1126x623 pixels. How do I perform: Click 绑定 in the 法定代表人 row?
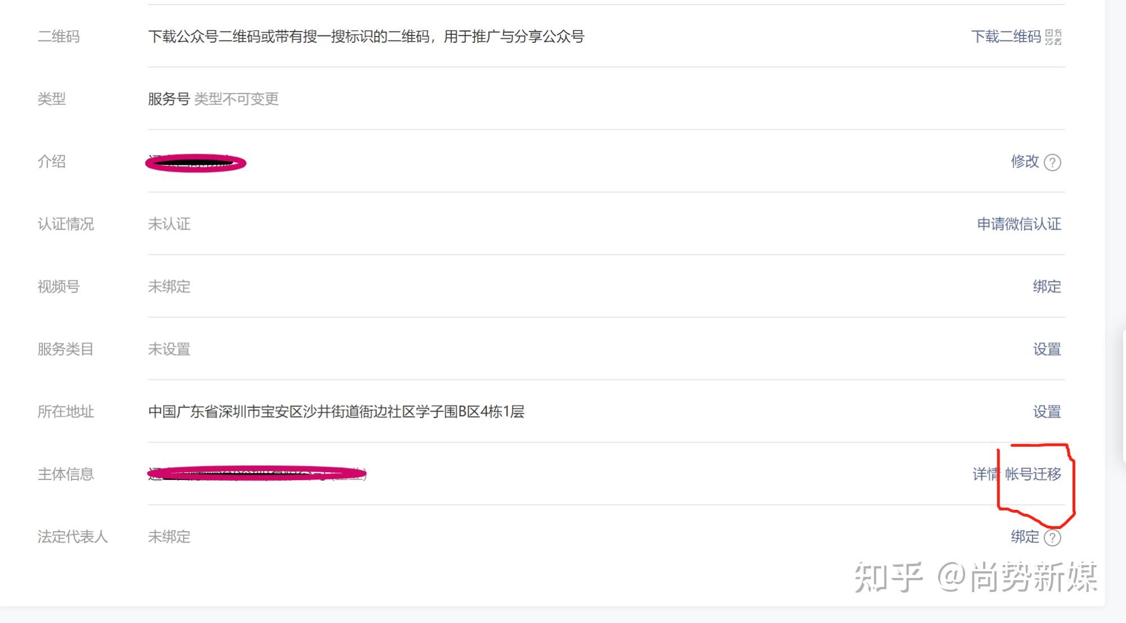1025,537
